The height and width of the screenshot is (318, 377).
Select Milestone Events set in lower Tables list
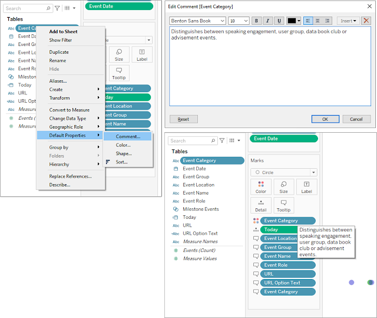pos(200,209)
